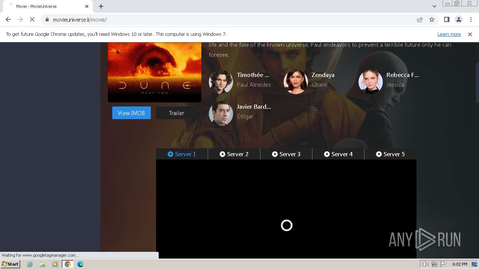Click Show desktop button
Viewport: 479px width, 269px height.
[475, 264]
